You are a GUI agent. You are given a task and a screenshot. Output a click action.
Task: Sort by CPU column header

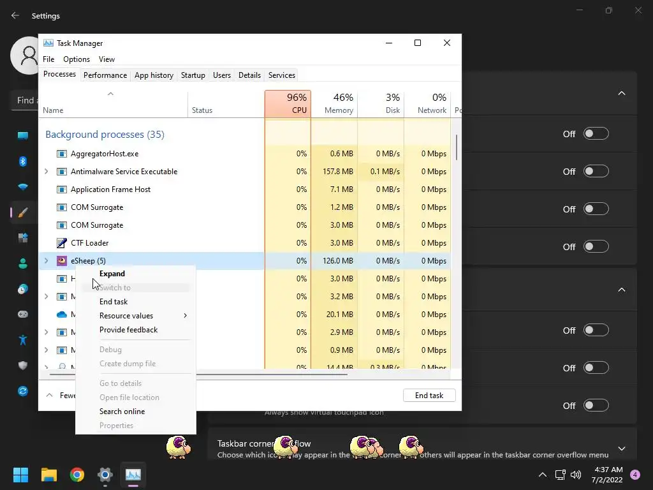click(288, 104)
